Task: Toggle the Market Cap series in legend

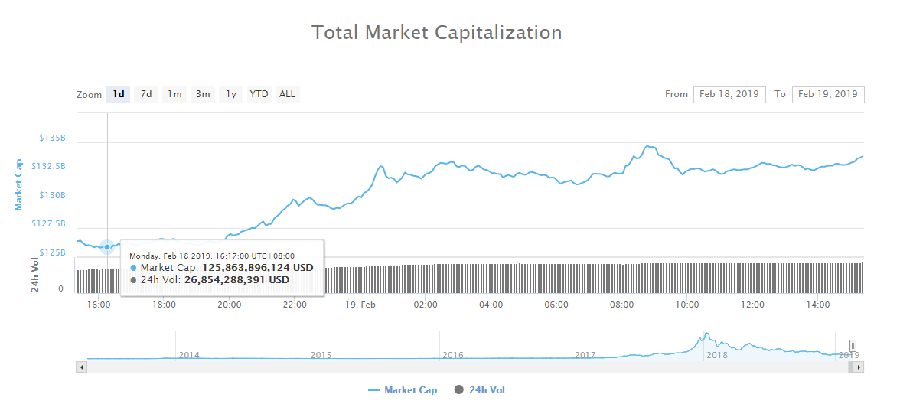Action: click(410, 390)
